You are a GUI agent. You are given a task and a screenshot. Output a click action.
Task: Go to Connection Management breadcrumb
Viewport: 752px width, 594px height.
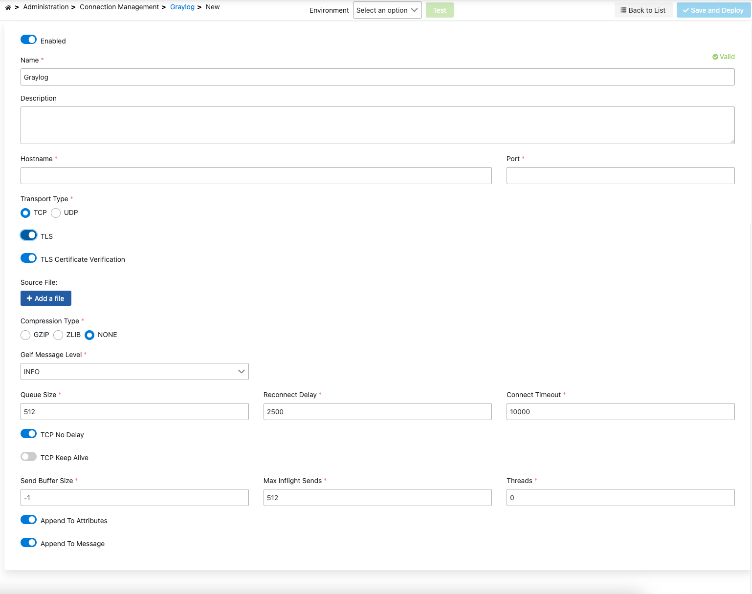(x=119, y=7)
